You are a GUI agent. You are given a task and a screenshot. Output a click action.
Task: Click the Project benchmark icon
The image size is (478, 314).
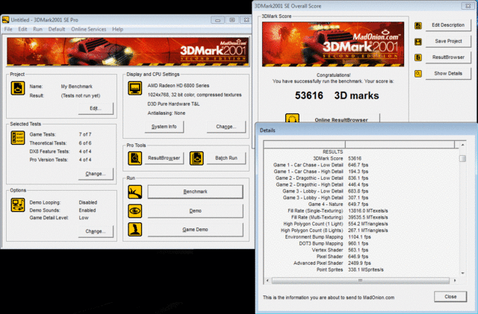tap(18, 88)
